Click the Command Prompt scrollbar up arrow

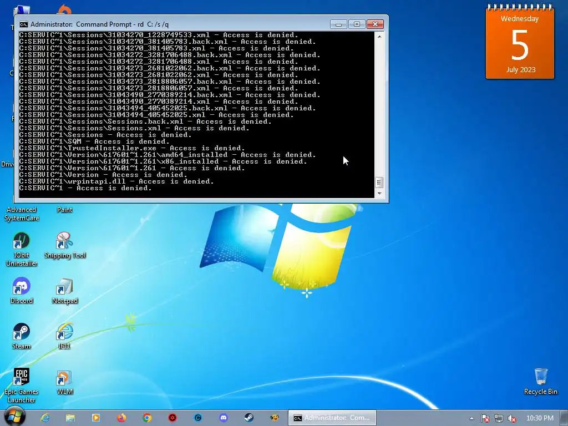pyautogui.click(x=379, y=37)
